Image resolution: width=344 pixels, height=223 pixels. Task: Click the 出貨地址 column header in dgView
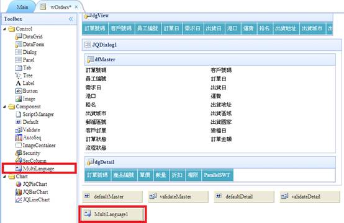point(286,28)
